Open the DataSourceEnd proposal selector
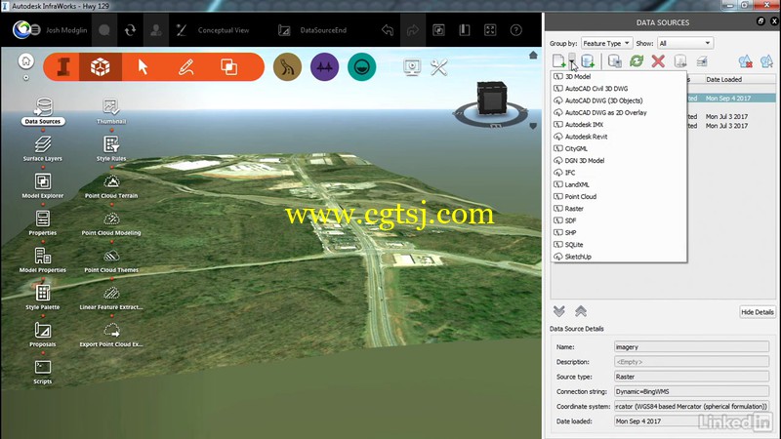The image size is (781, 439). point(323,30)
